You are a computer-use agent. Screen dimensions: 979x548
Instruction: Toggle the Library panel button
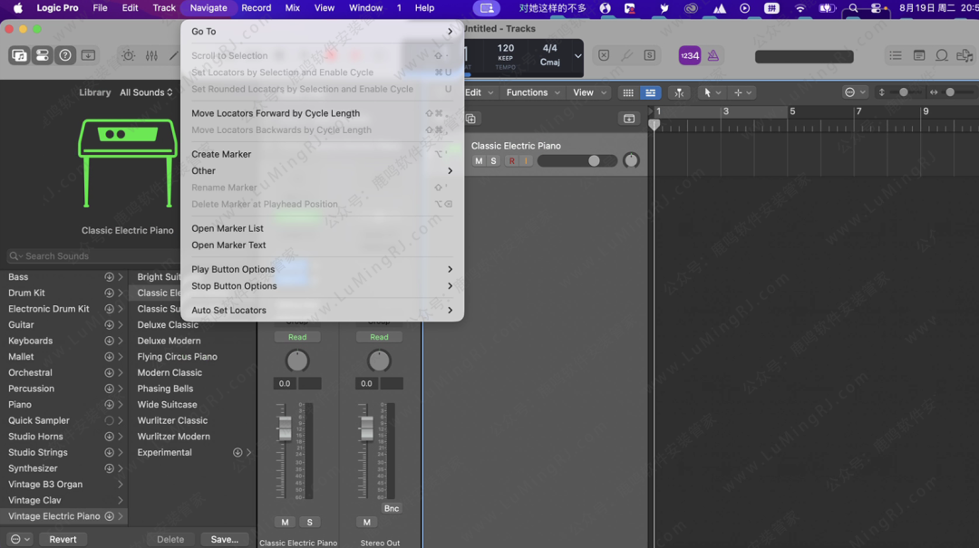pos(19,56)
